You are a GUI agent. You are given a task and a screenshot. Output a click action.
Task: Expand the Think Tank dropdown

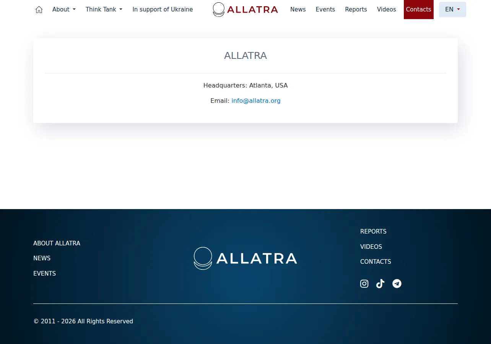point(104,10)
